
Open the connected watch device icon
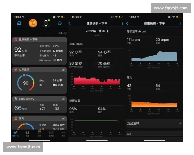[46, 23]
